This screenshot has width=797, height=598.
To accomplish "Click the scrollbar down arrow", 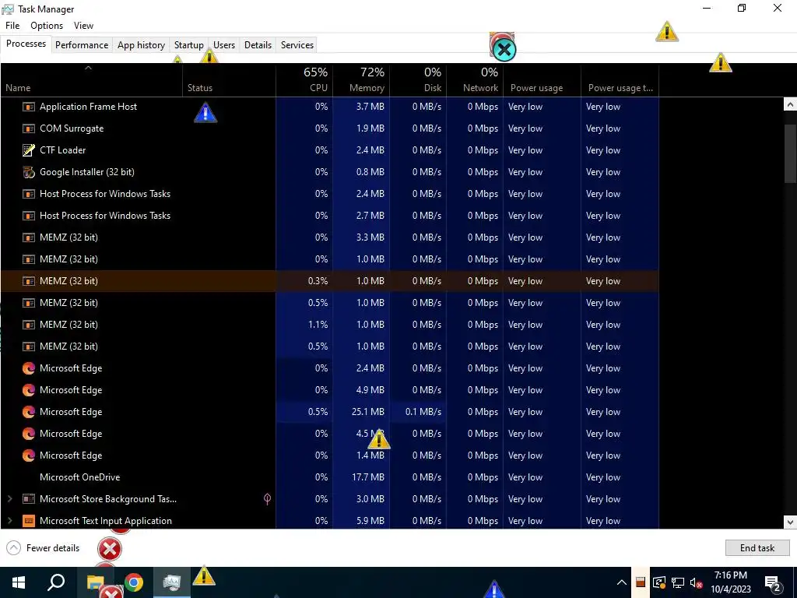I will click(x=791, y=522).
